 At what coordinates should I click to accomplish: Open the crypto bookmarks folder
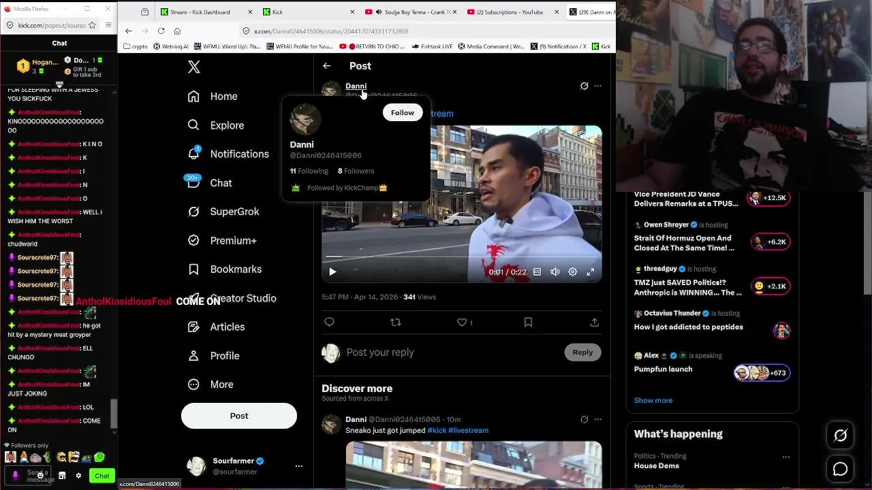coord(136,46)
